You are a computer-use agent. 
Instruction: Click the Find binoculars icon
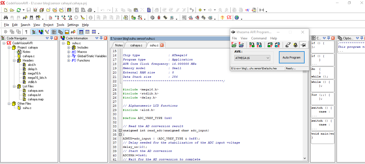pos(6,18)
